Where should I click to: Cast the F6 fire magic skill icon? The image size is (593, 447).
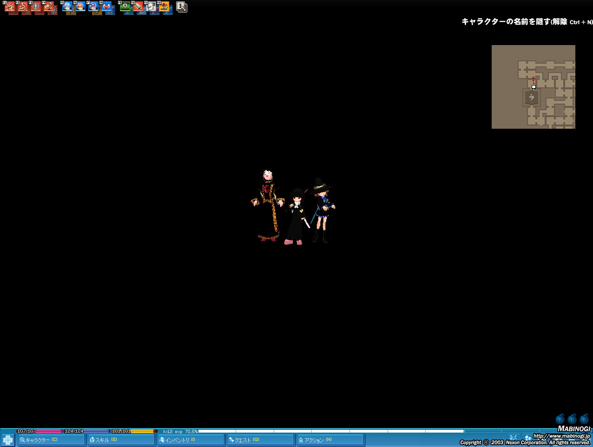[x=81, y=7]
